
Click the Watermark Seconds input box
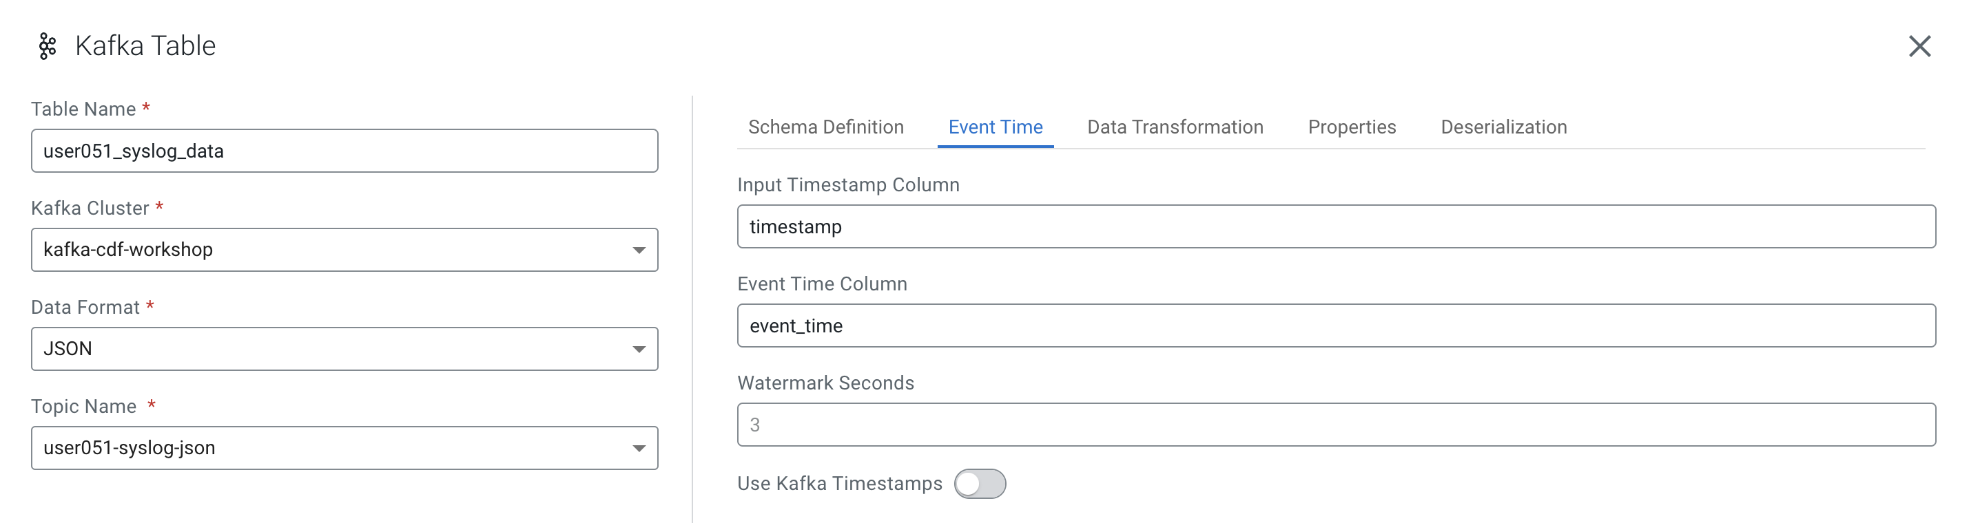[x=1336, y=425]
